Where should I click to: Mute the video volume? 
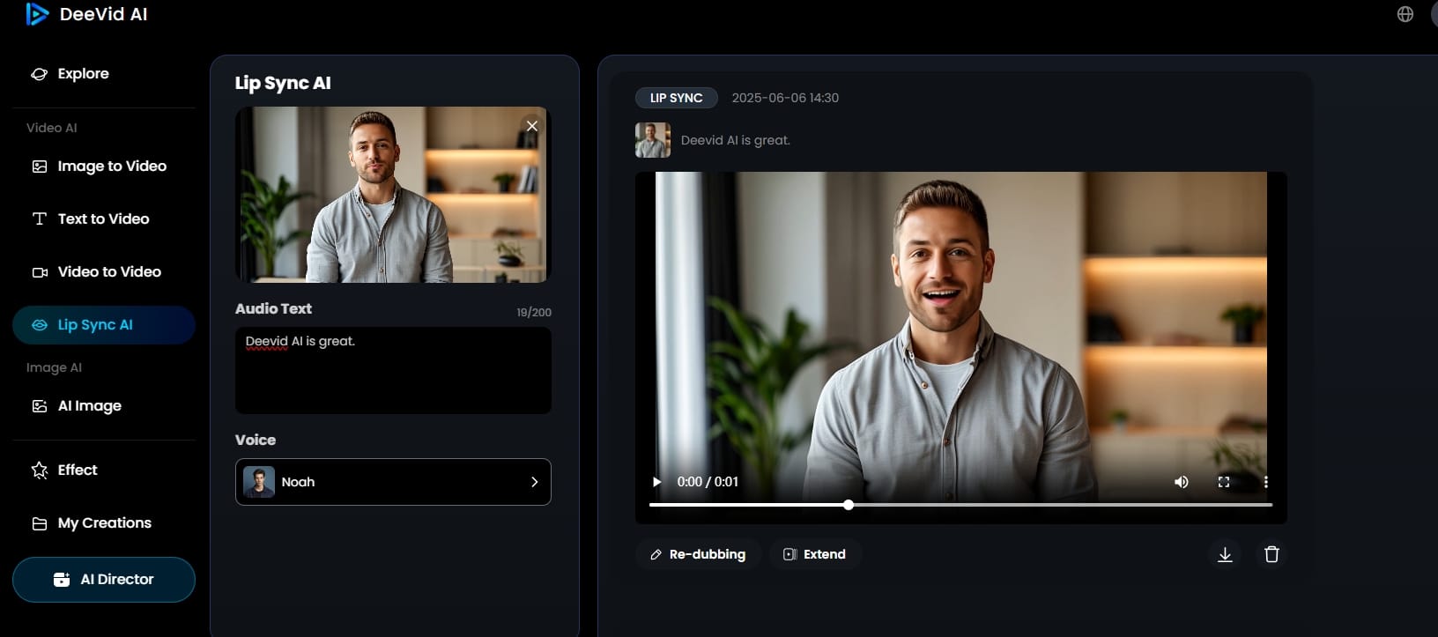coord(1182,482)
